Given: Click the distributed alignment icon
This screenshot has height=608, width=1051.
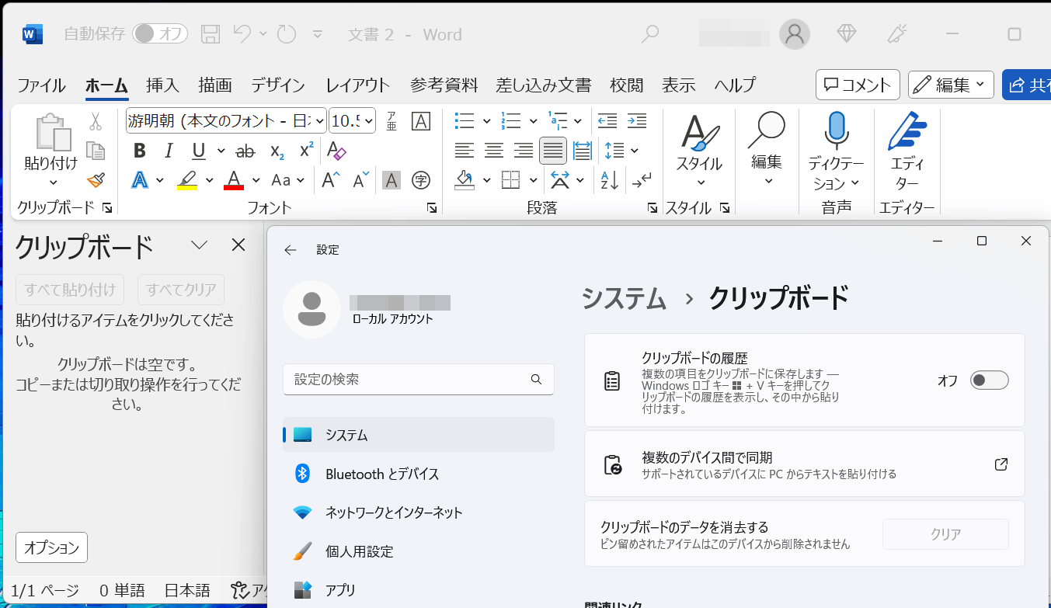Looking at the screenshot, I should [x=582, y=151].
